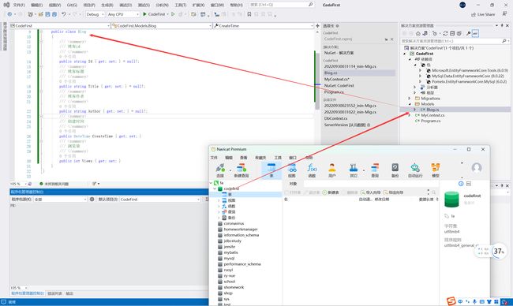Open the CodeFirst project navigation dropdown
Screen dimensions: 513x306
[59, 25]
